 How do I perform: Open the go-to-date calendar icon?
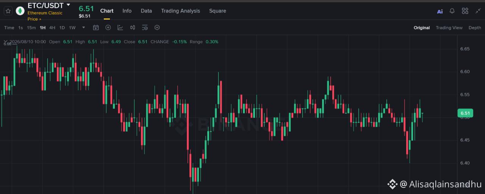(x=96, y=28)
